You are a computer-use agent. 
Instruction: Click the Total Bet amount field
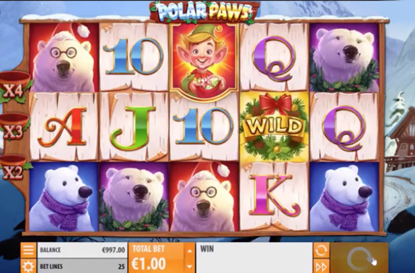tap(157, 258)
